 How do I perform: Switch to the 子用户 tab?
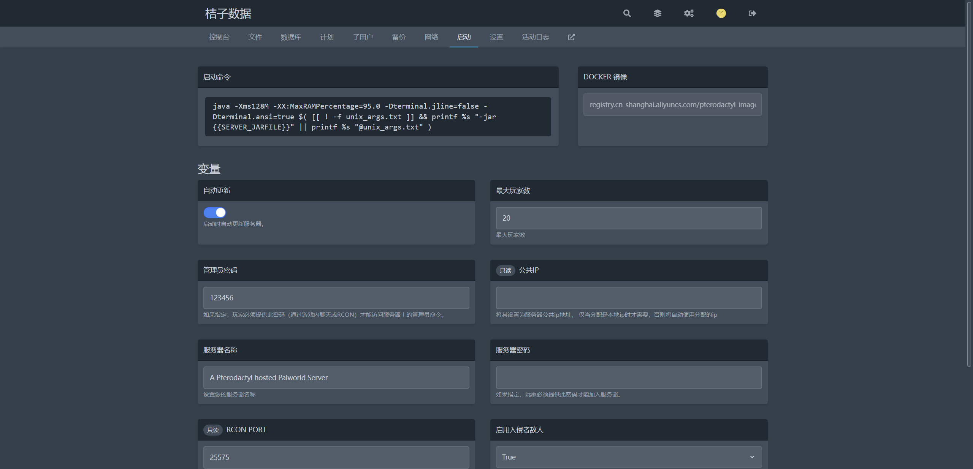363,37
